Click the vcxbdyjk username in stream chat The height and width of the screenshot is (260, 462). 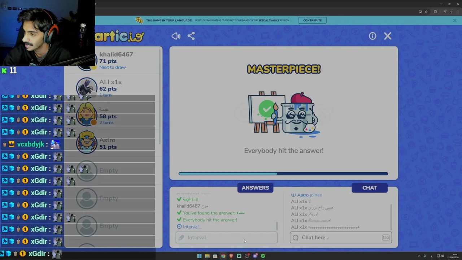click(x=30, y=144)
